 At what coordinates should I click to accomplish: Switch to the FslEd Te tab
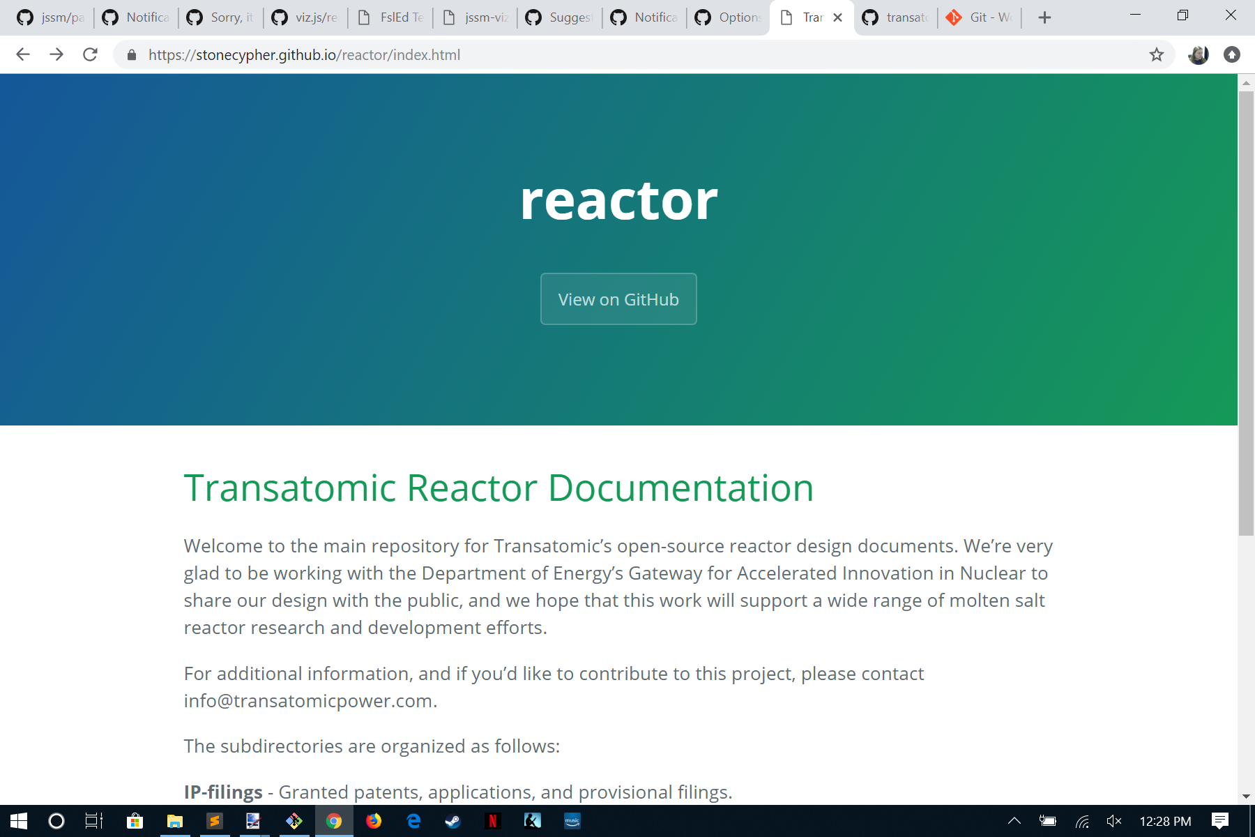click(390, 17)
